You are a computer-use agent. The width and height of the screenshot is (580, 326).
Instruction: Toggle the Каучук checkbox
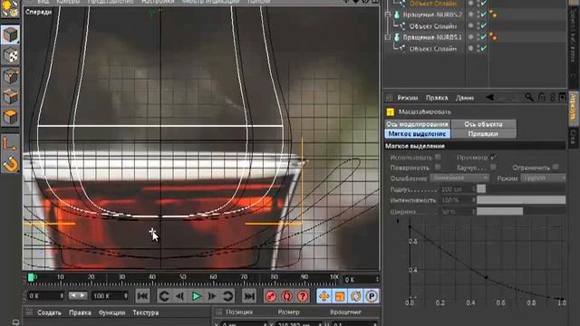tap(493, 167)
